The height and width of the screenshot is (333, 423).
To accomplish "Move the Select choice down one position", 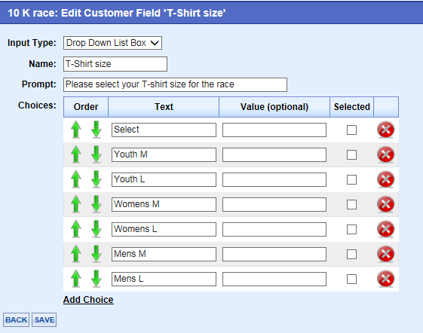I will click(97, 130).
